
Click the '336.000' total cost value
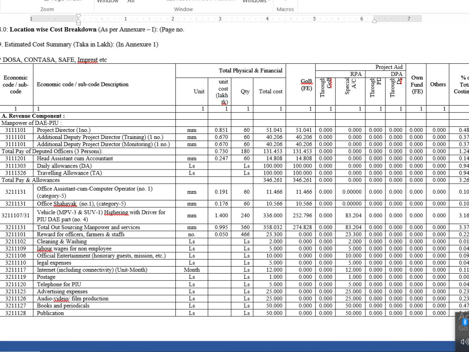tap(273, 215)
